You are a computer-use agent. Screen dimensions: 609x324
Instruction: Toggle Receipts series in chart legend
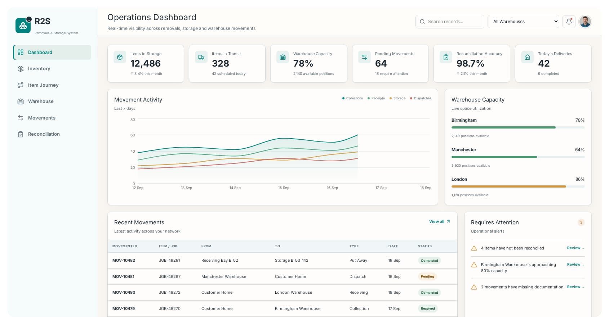376,98
